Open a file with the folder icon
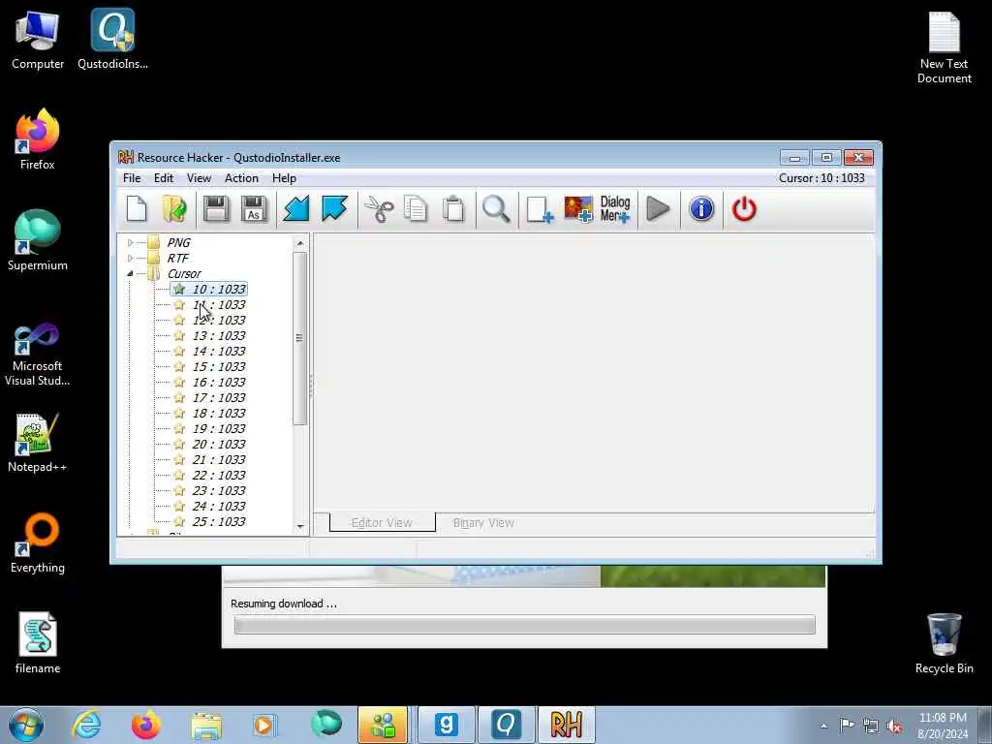Screen dimensions: 992x744 (174, 209)
